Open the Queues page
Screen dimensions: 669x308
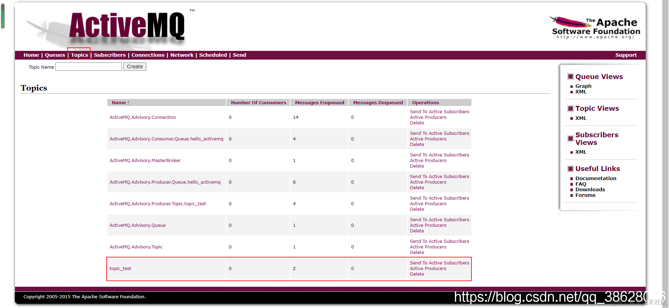(x=55, y=55)
